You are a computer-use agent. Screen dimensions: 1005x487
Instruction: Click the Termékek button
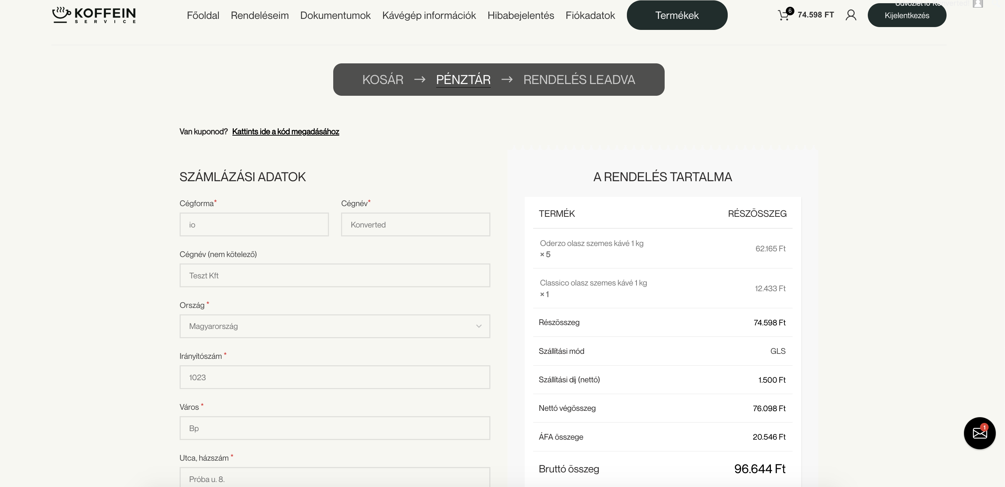point(676,15)
